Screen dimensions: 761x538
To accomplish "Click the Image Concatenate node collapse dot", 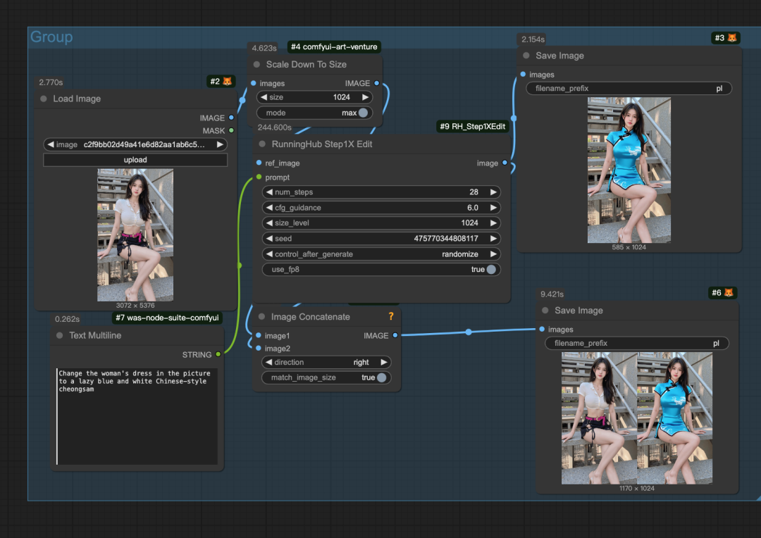I will 262,317.
